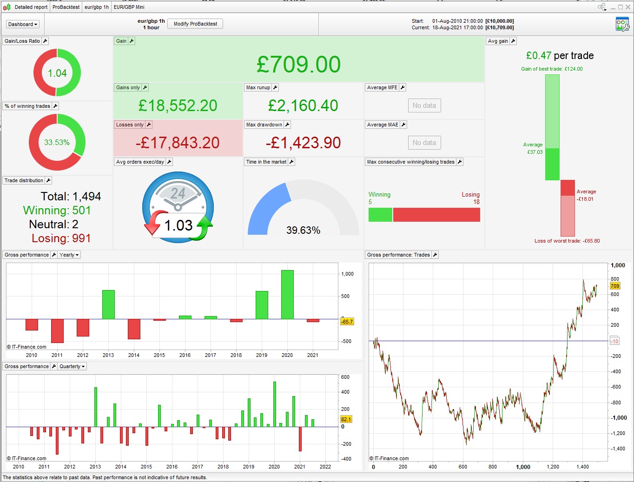
Task: Click the £18,552.20 gains only value
Action: 178,106
